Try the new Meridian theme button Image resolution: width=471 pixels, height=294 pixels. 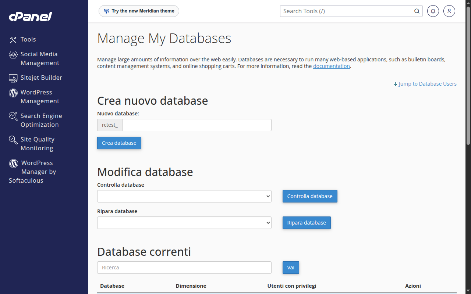pos(139,11)
